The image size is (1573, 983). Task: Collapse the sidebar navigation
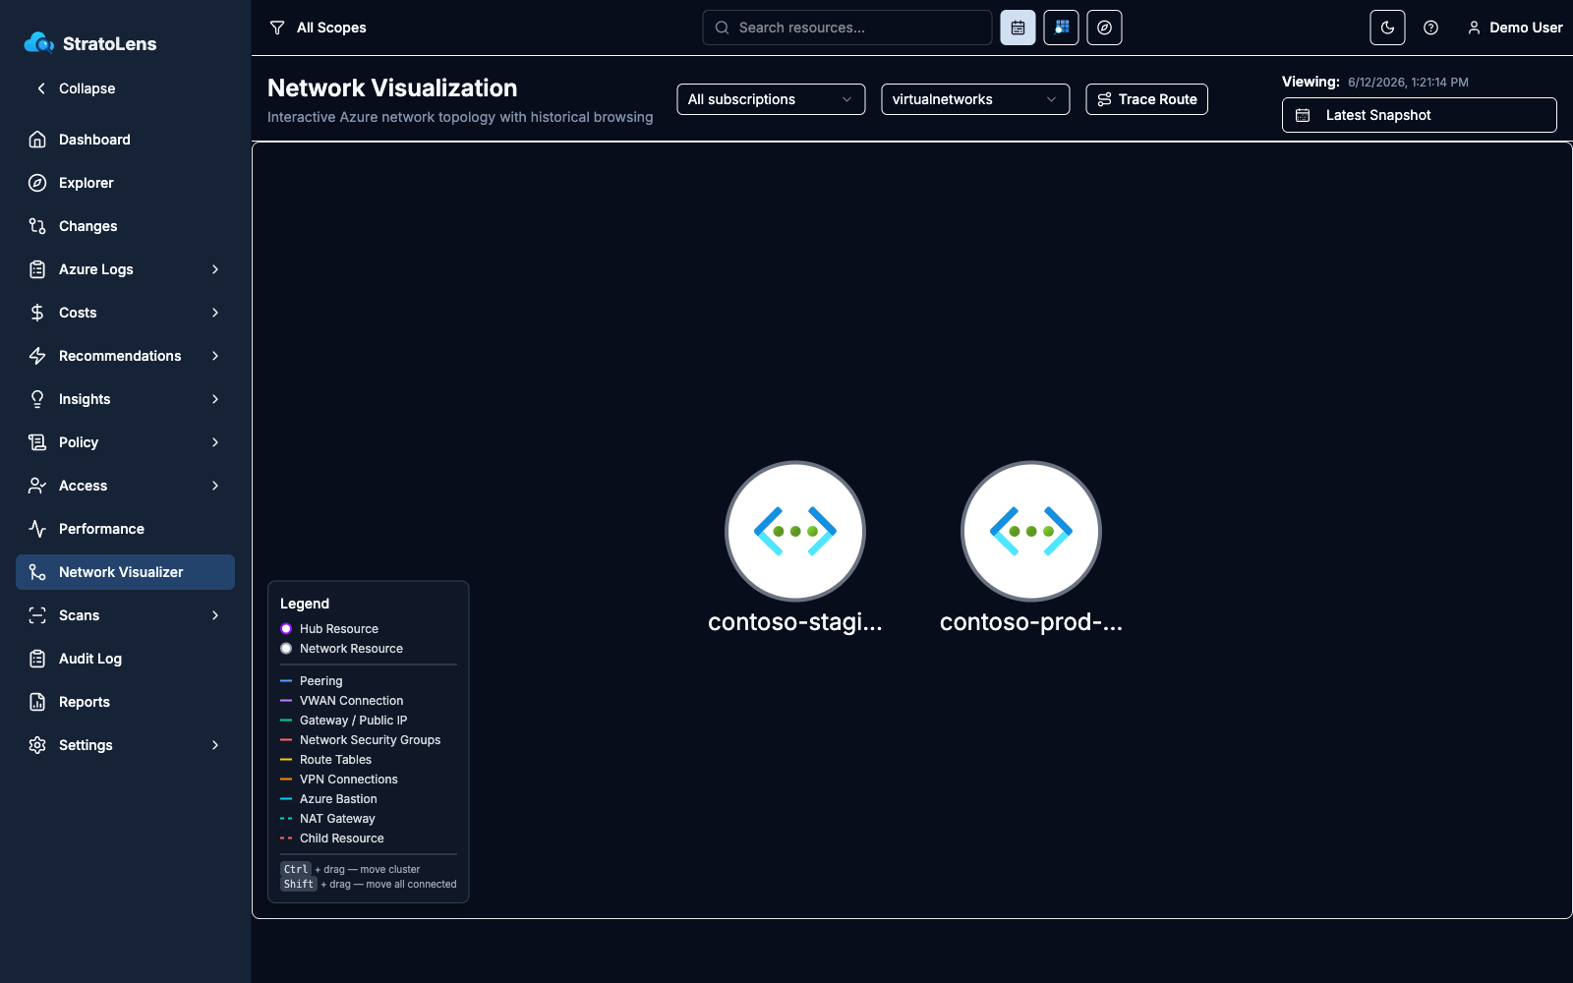point(76,88)
